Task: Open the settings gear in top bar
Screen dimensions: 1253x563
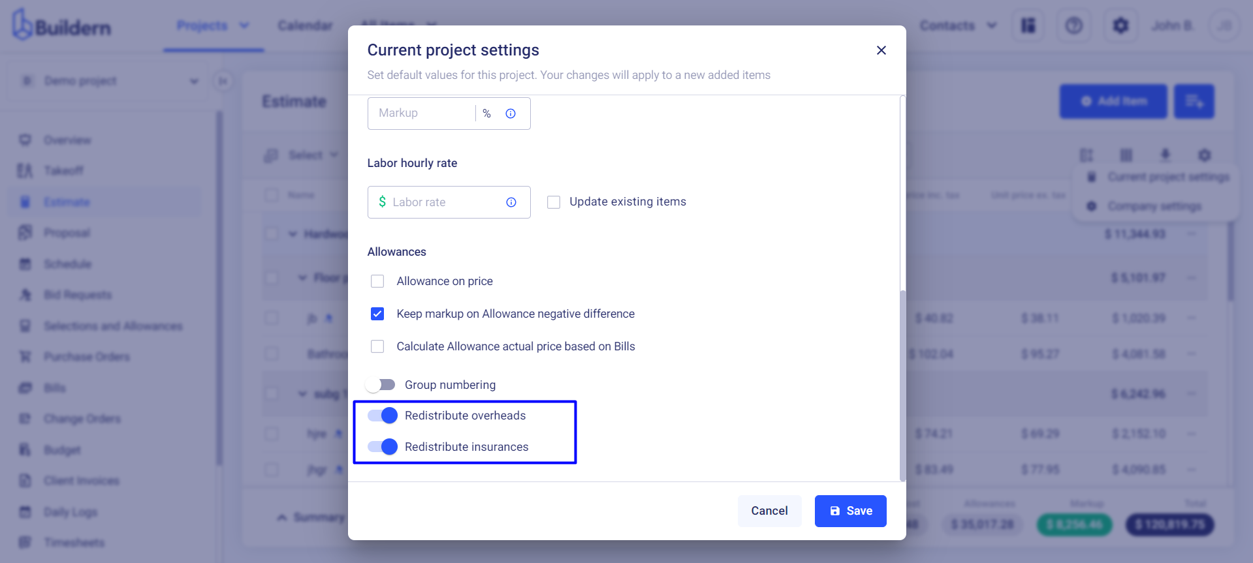Action: pos(1120,25)
